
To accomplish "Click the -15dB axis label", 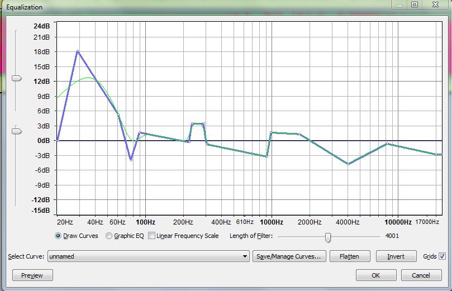I will [41, 211].
